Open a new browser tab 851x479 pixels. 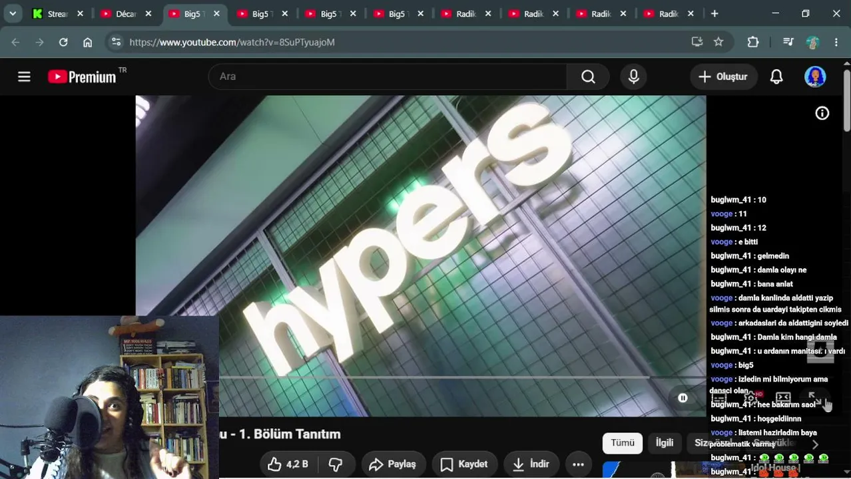pos(714,13)
